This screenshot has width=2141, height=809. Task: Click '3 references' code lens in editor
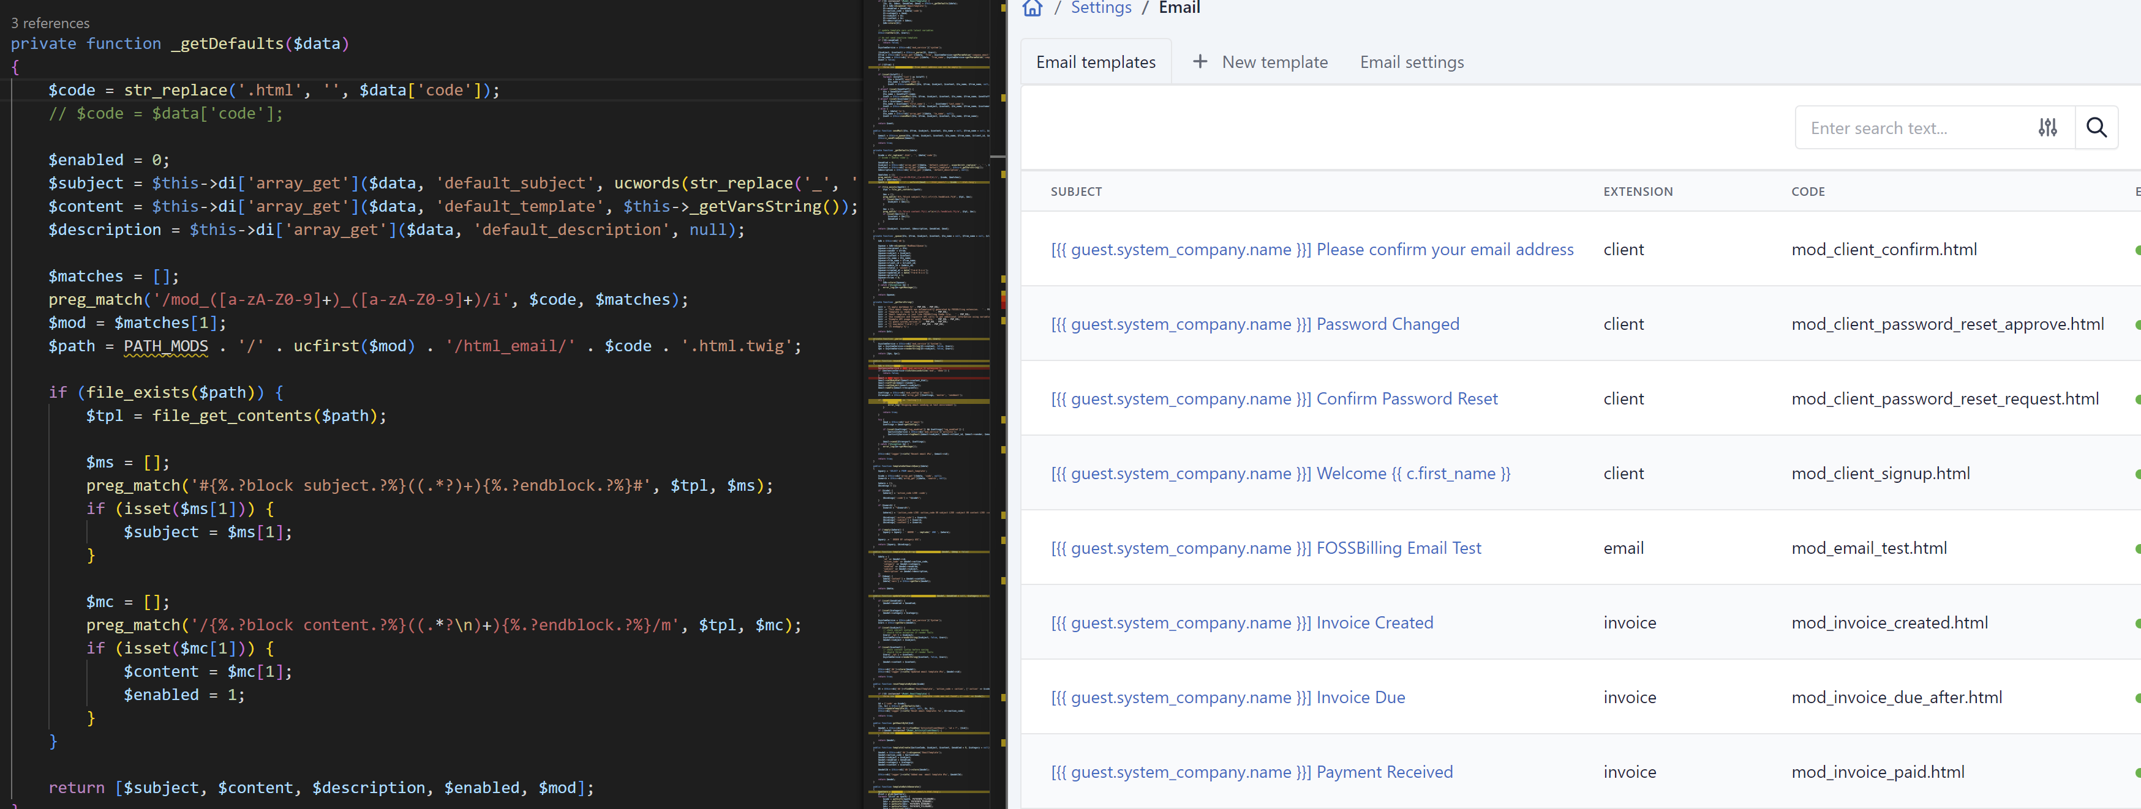click(50, 23)
